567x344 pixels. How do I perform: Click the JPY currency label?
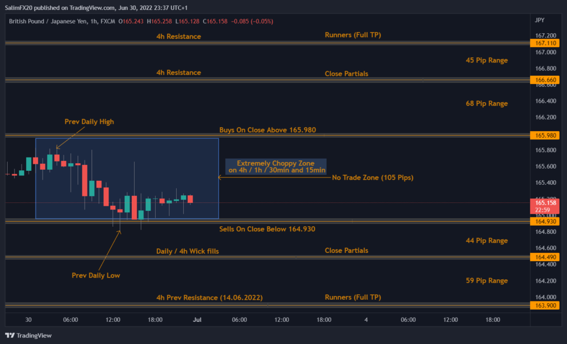click(x=540, y=20)
